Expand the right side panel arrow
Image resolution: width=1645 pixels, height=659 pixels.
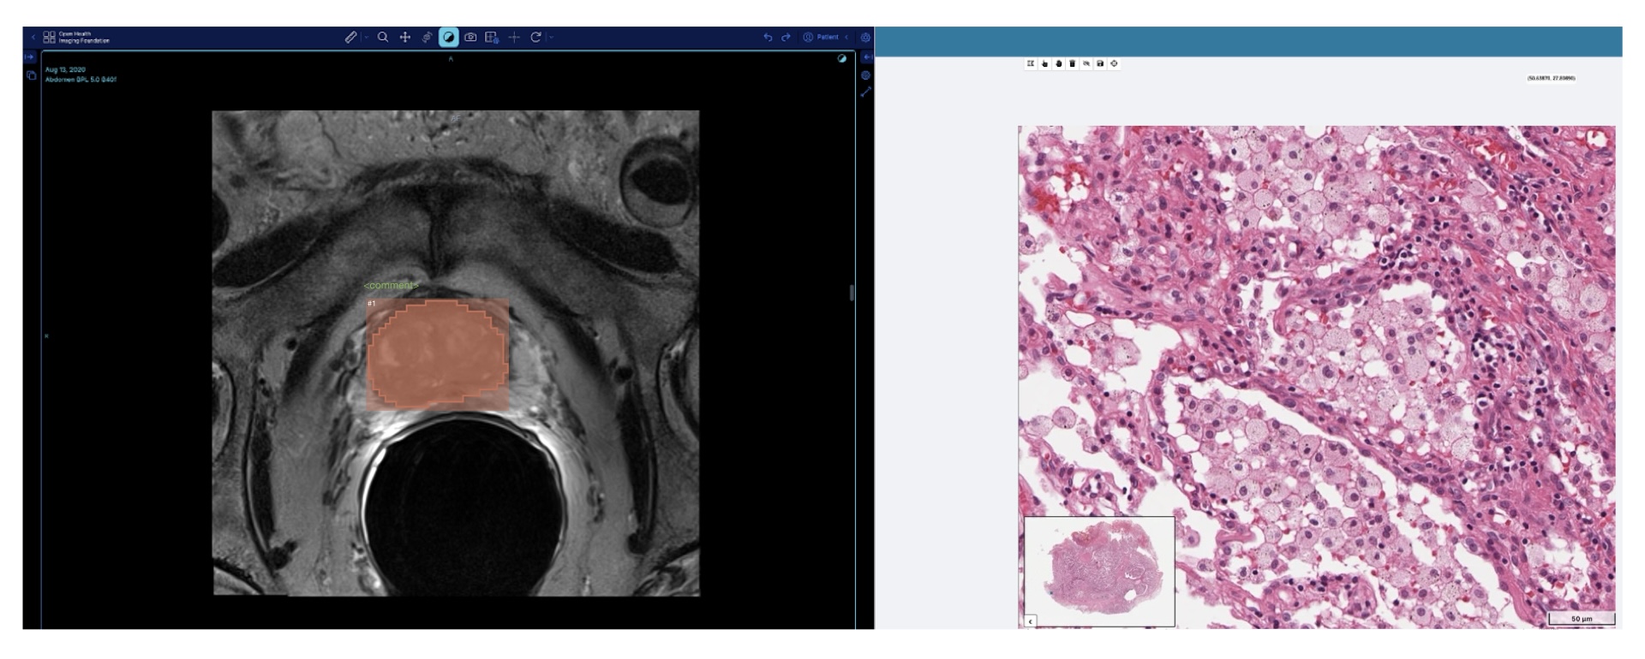[x=866, y=57]
